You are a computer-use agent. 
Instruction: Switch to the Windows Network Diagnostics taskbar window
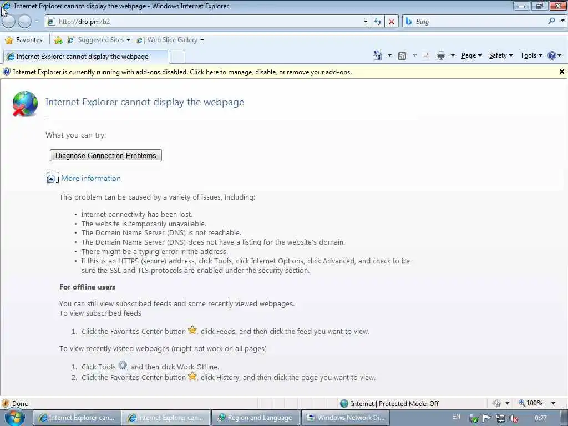click(345, 418)
